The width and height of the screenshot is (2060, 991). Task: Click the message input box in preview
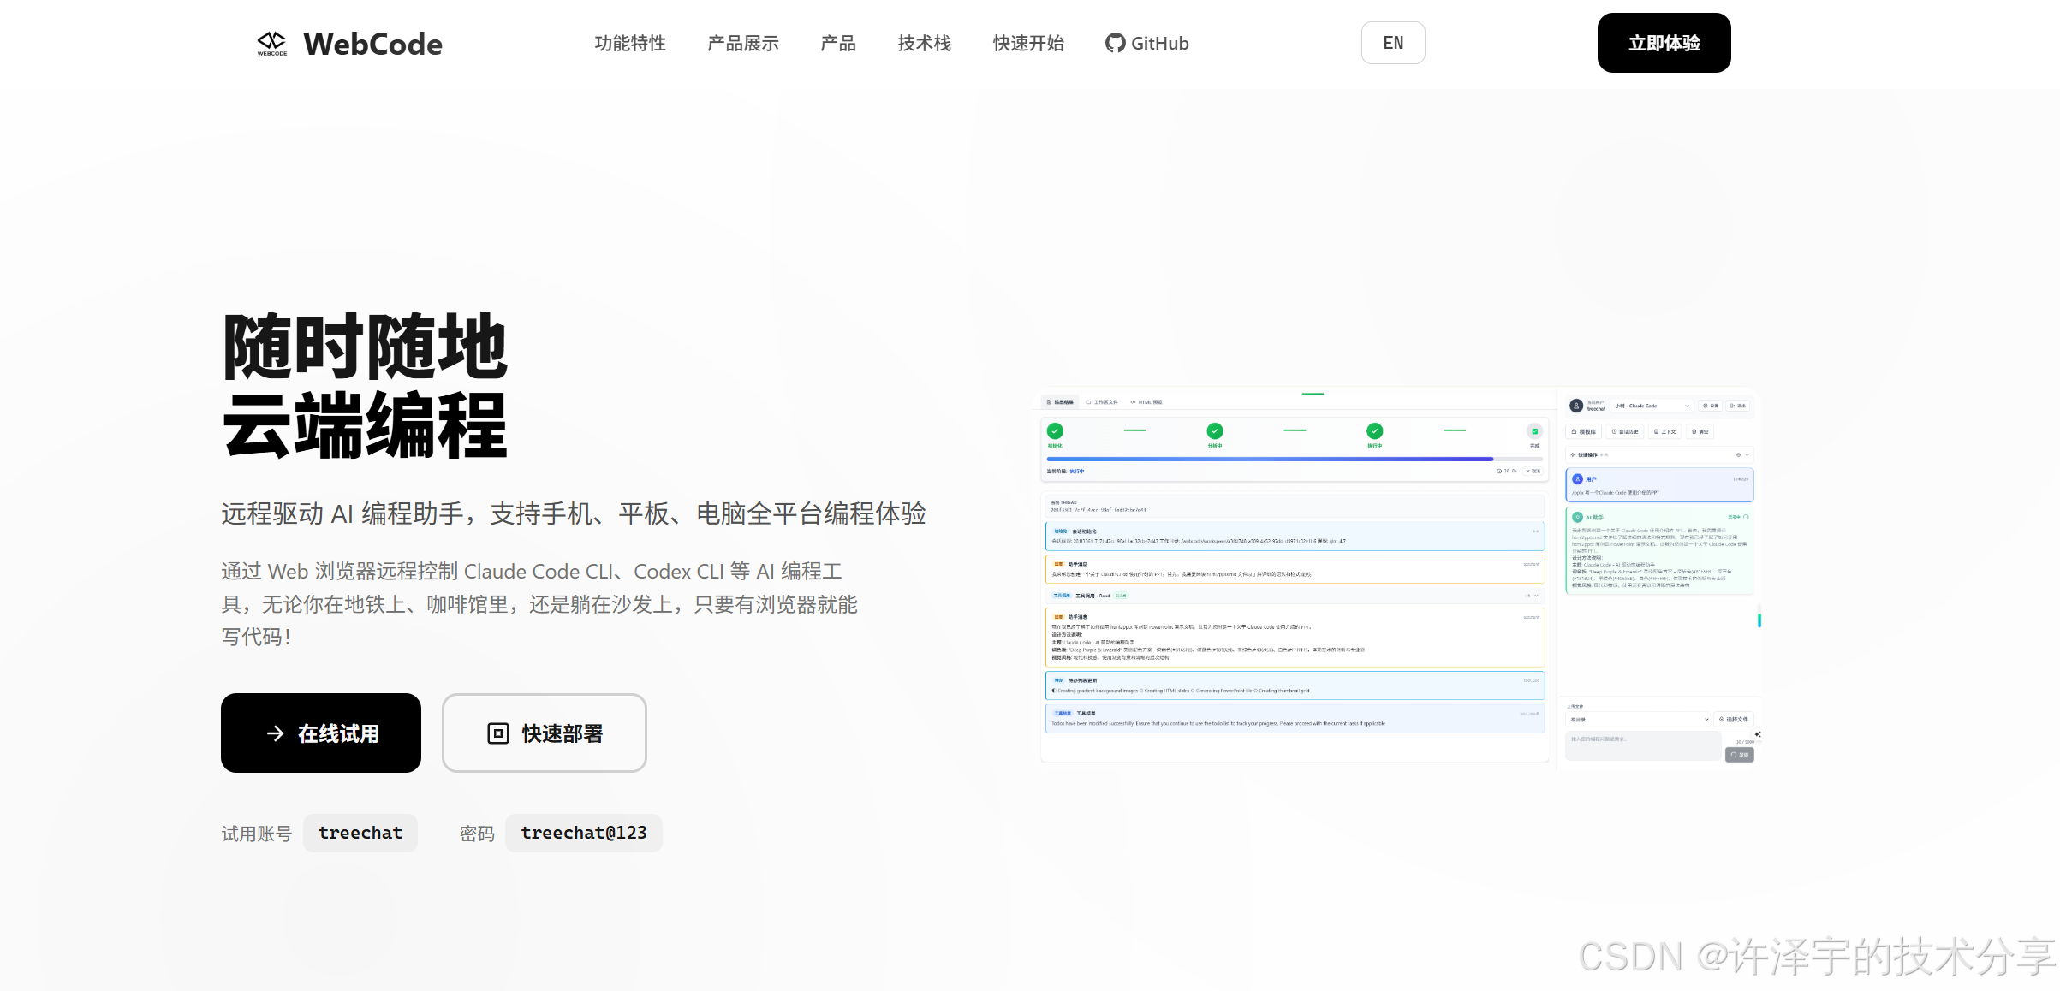(1641, 745)
